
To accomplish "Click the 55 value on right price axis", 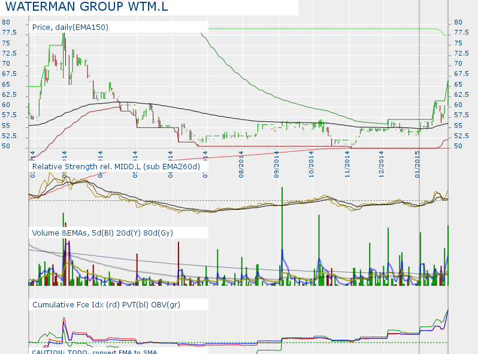I will (458, 126).
